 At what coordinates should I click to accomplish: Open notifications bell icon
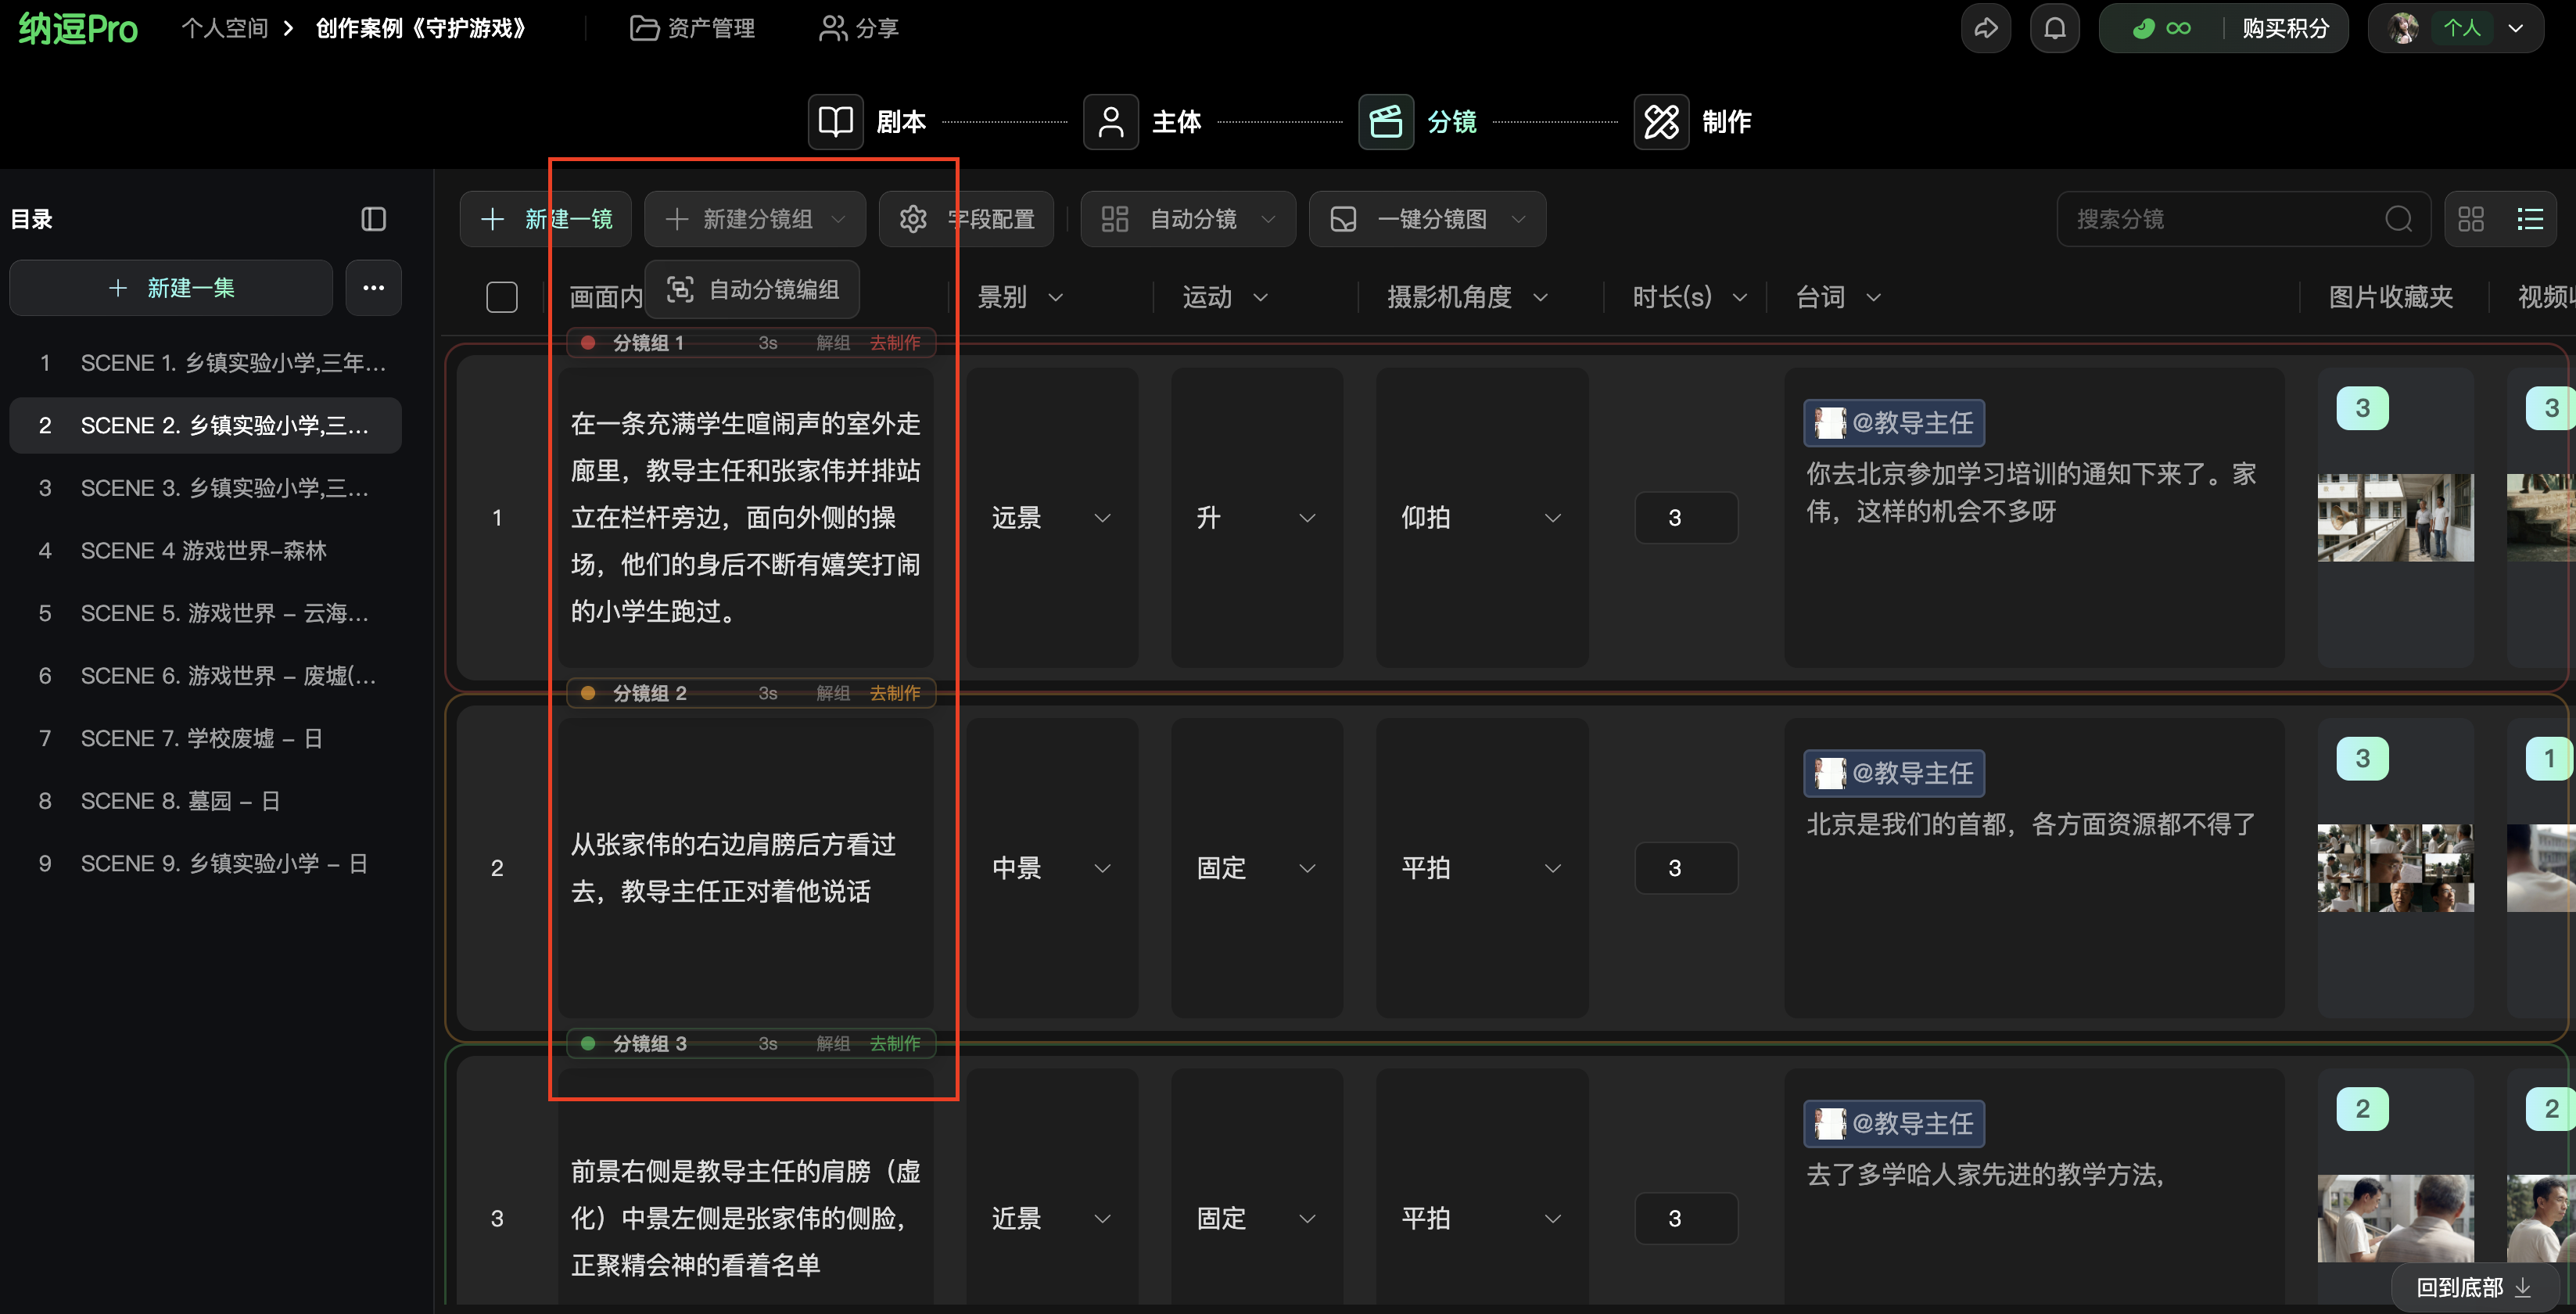(x=2054, y=28)
